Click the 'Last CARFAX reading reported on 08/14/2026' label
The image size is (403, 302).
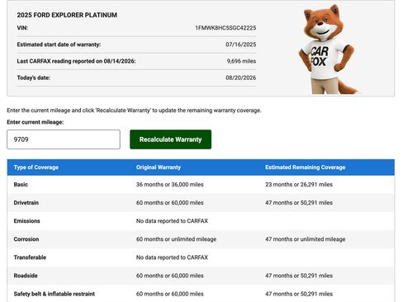(76, 61)
